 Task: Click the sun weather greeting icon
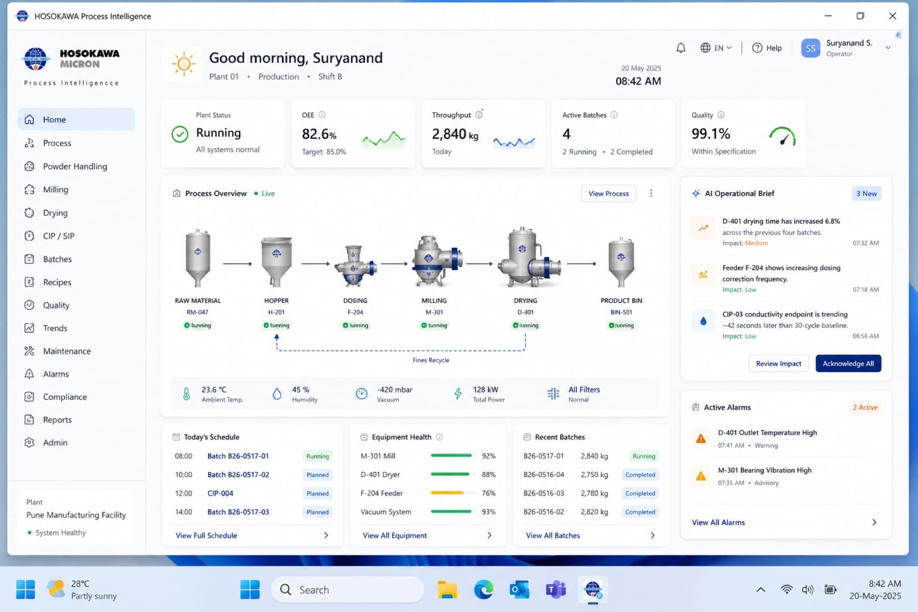(x=184, y=64)
